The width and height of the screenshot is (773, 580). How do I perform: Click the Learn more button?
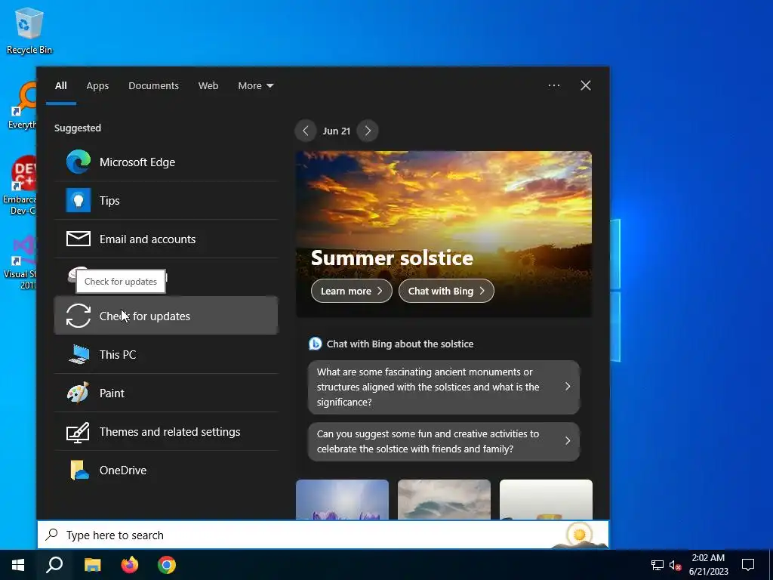coord(352,291)
